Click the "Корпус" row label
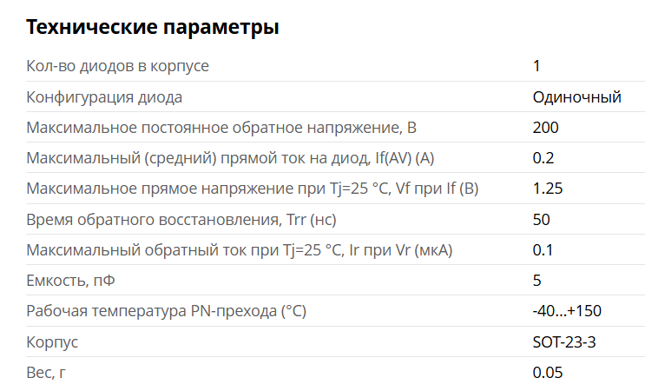Screen dimensions: 645x391 click(52, 341)
